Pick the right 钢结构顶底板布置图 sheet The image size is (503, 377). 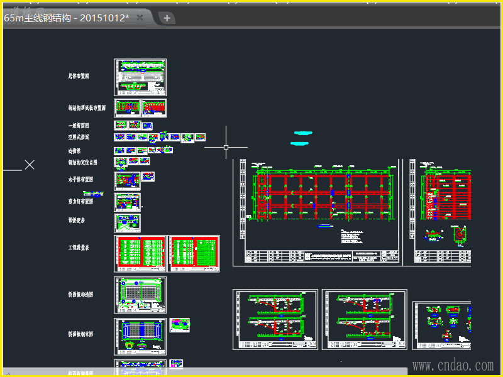(x=154, y=107)
